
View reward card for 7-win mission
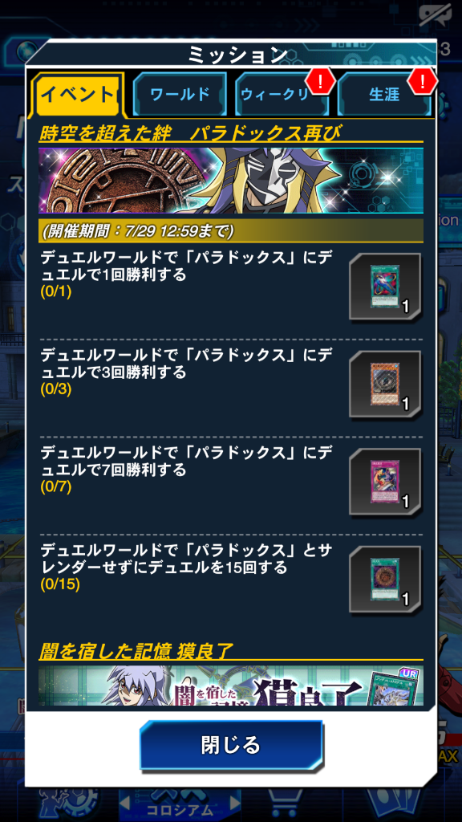coord(385,482)
